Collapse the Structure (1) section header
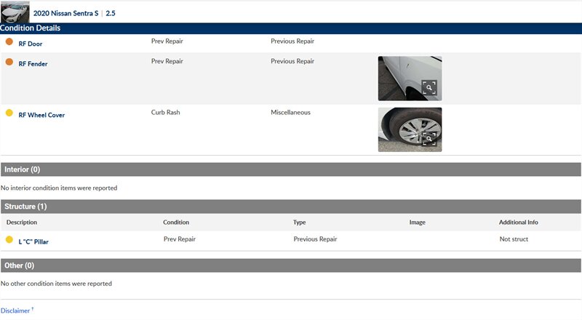Image resolution: width=582 pixels, height=320 pixels. pyautogui.click(x=291, y=207)
